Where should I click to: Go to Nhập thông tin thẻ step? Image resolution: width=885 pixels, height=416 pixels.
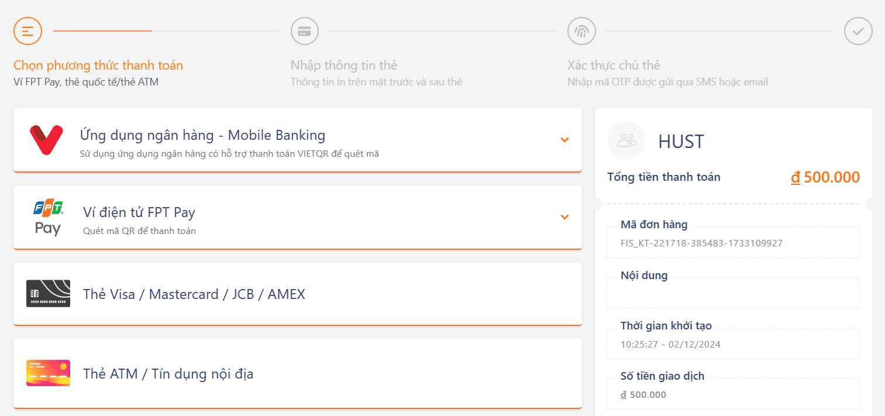tap(344, 66)
